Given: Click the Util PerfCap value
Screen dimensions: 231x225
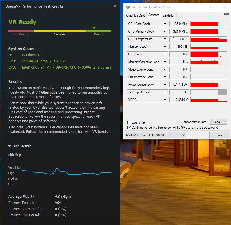Looking at the screenshot, I should pyautogui.click(x=179, y=92).
